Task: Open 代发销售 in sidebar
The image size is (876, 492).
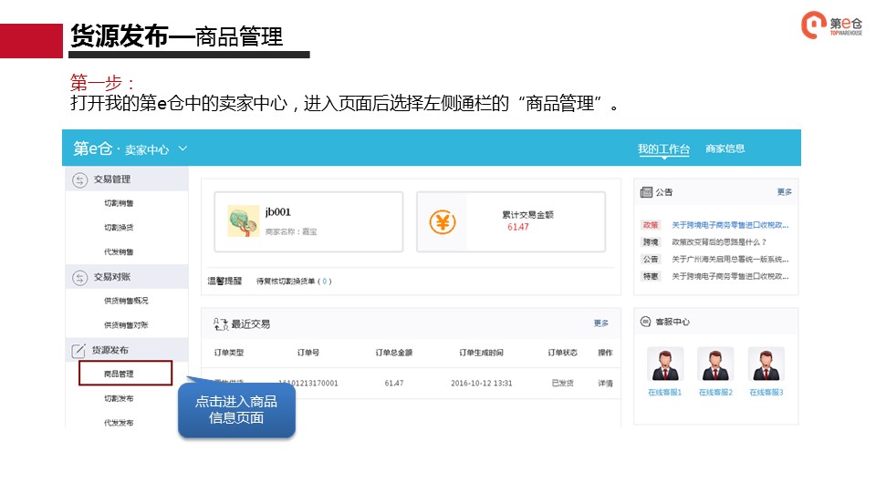Action: 119,252
